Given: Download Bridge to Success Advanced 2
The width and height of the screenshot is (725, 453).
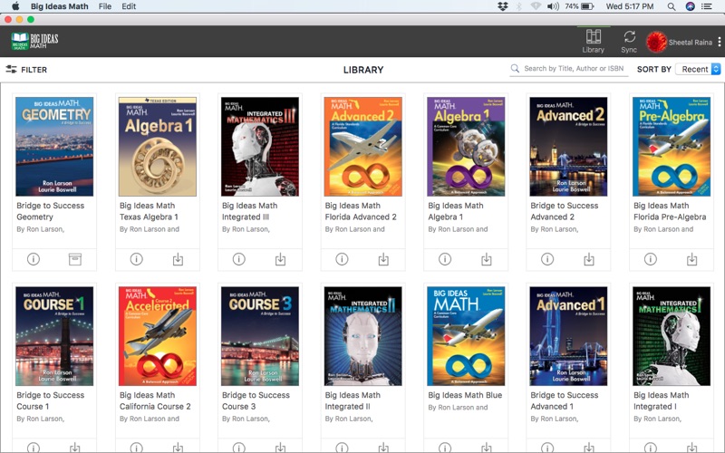Looking at the screenshot, I should point(589,259).
